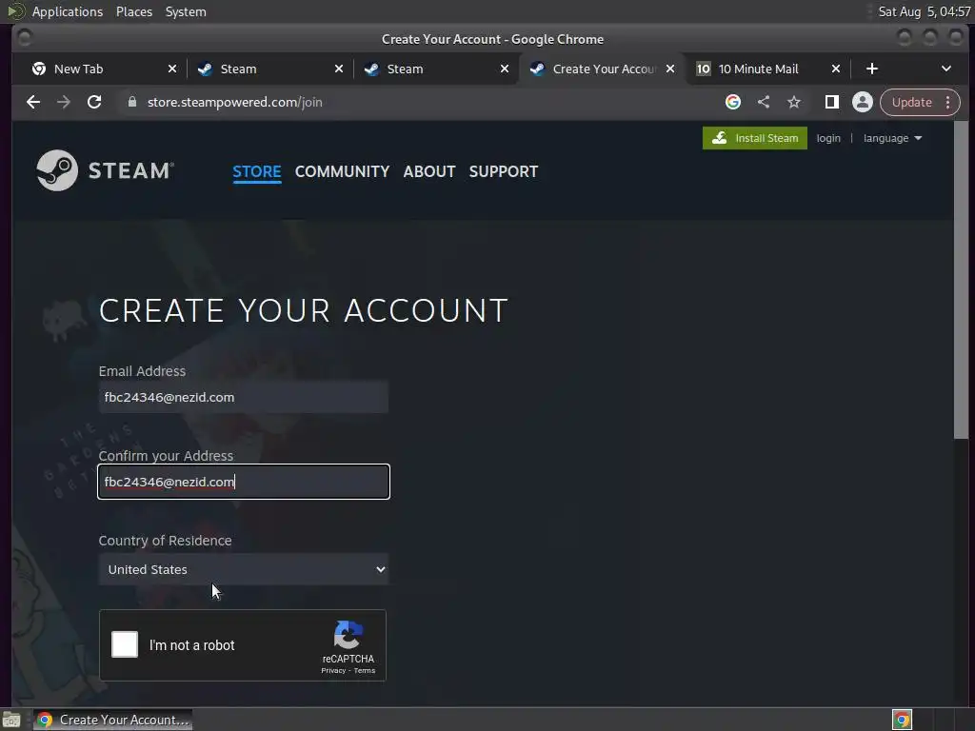This screenshot has width=975, height=731.
Task: Bookmark this page with star icon
Action: (794, 102)
